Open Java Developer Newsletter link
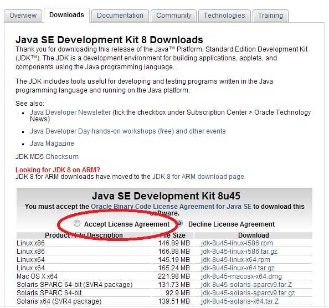This screenshot has height=308, width=329. 70,112
